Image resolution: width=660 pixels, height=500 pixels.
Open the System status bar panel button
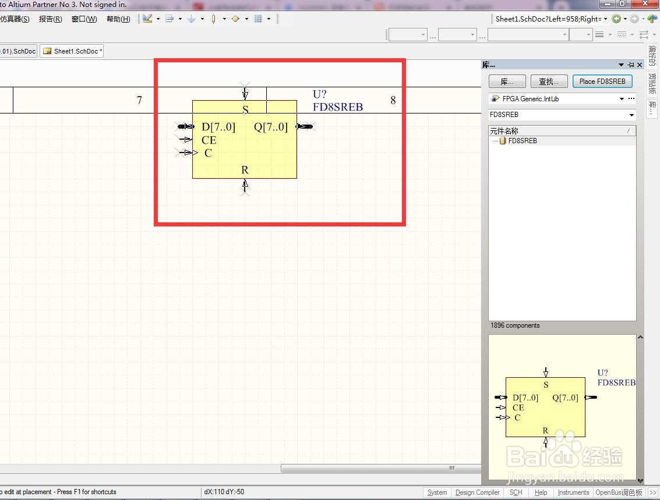point(437,492)
